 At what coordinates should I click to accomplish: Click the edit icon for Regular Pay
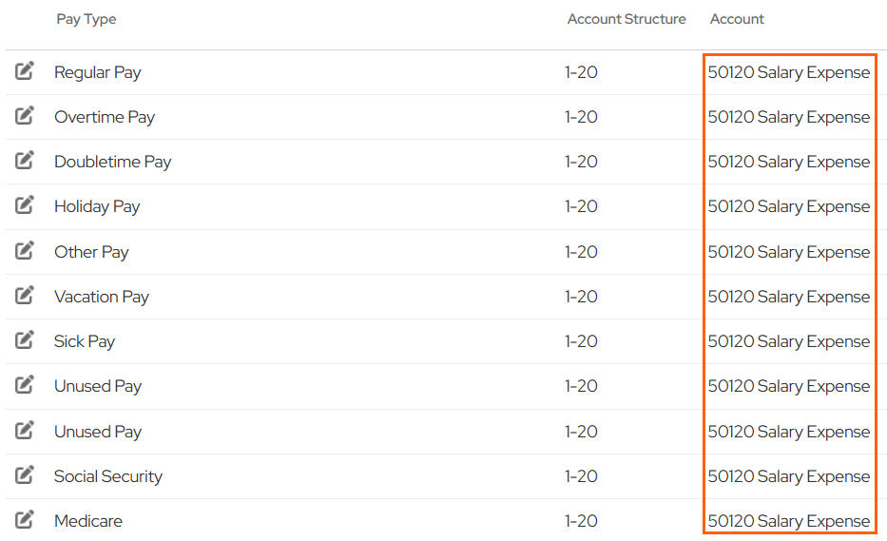[25, 71]
